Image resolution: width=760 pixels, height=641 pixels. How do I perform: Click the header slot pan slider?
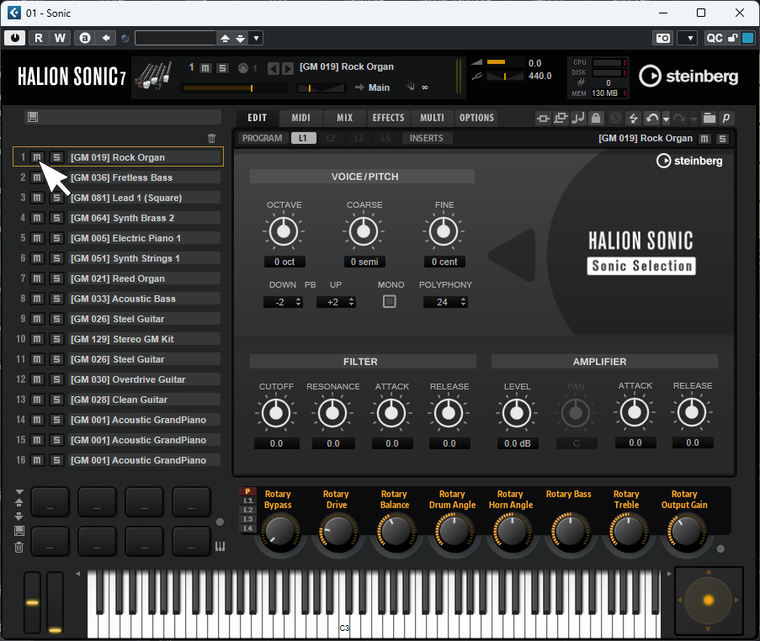pyautogui.click(x=322, y=87)
